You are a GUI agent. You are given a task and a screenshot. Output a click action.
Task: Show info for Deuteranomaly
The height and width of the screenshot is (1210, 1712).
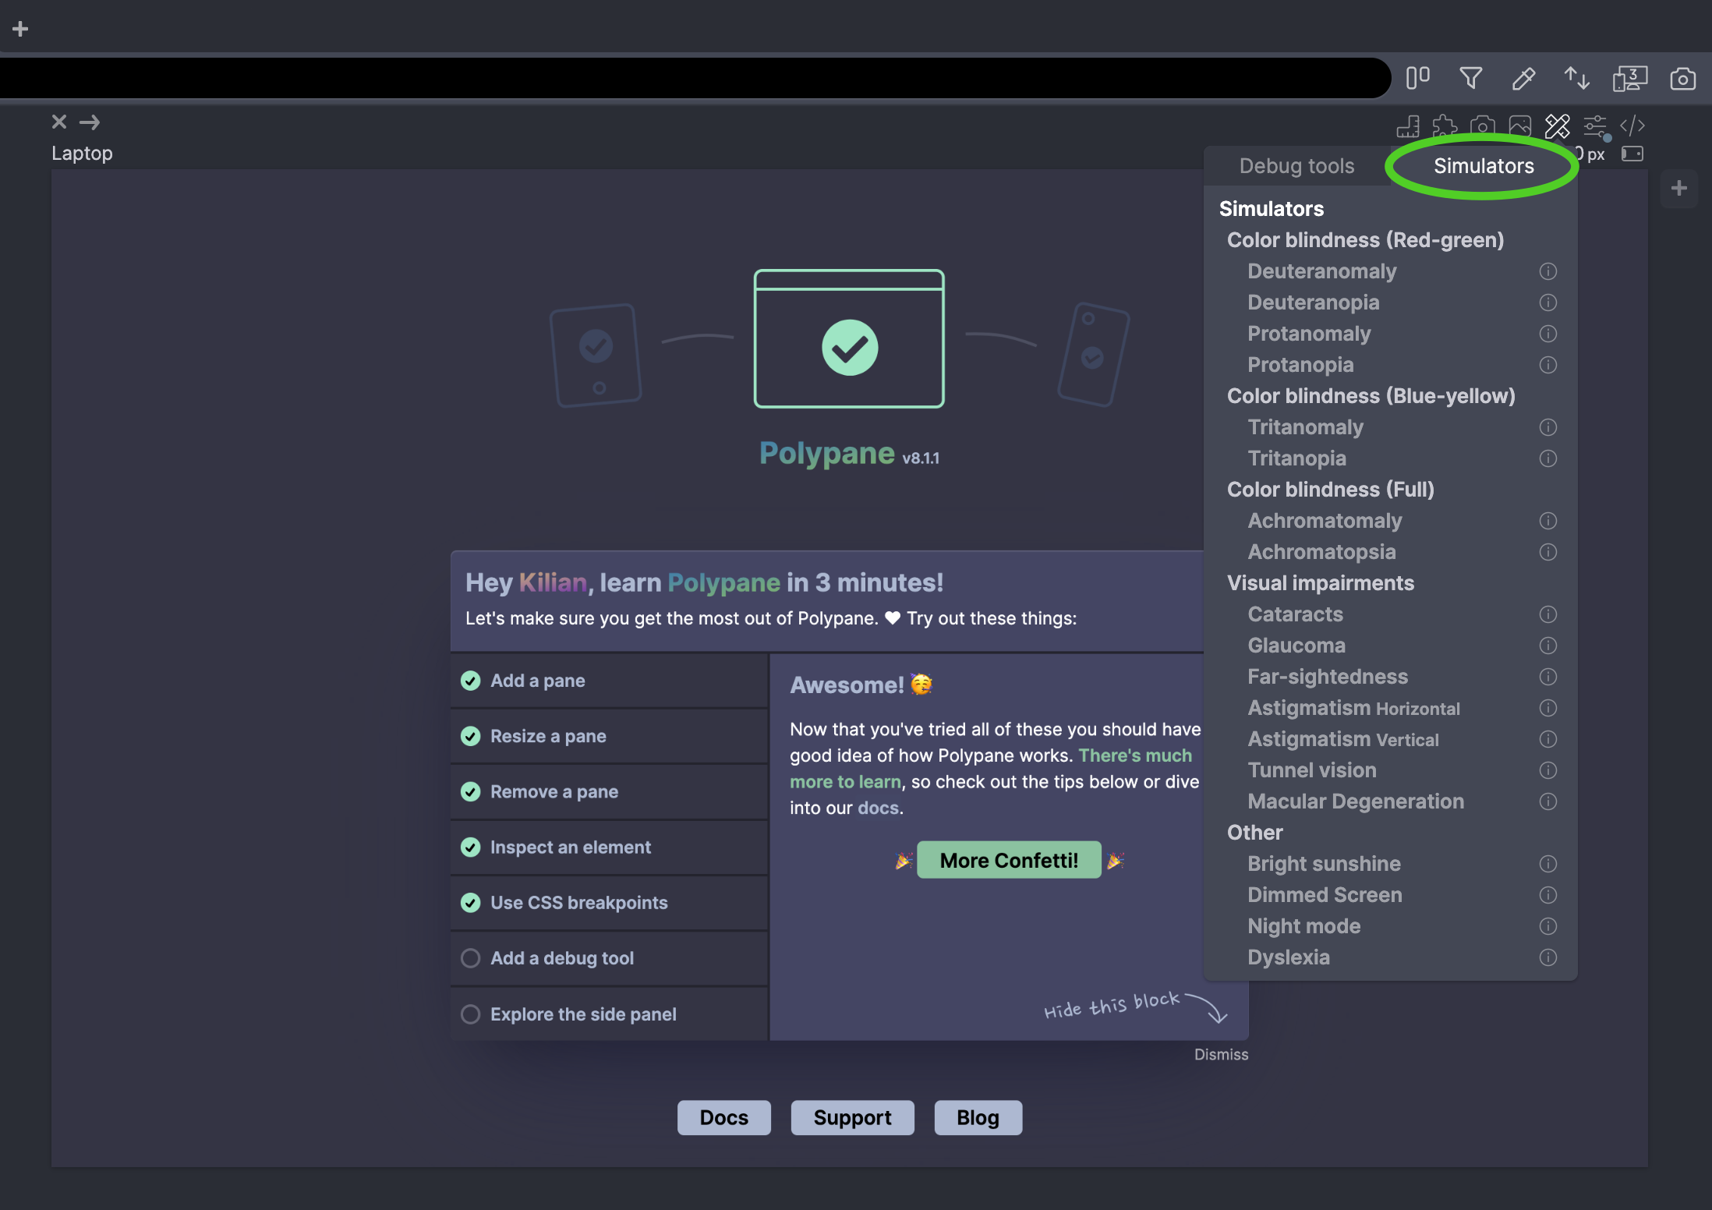click(x=1548, y=271)
